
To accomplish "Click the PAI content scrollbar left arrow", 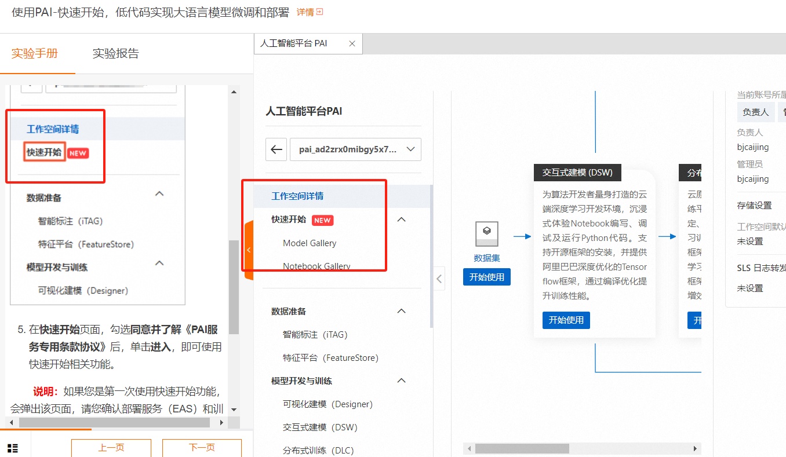I will [470, 448].
